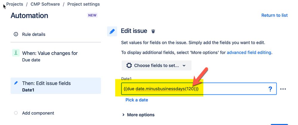
Task: Expand the More options section
Action: [138, 115]
